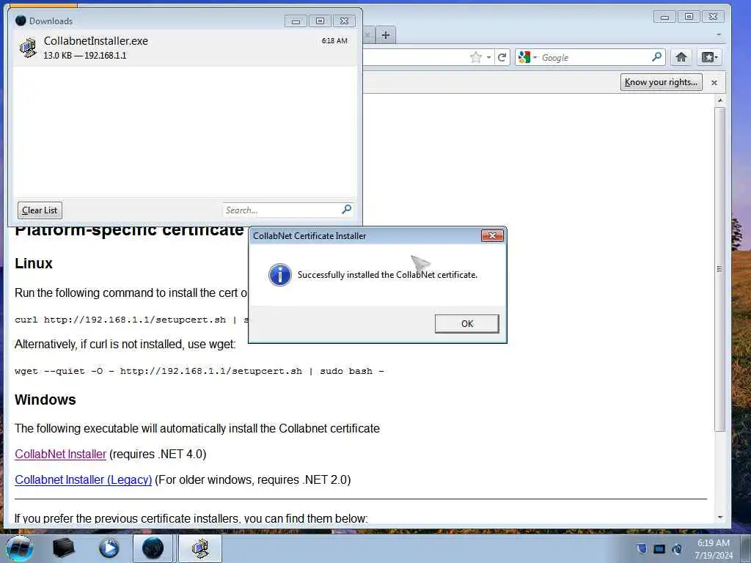This screenshot has height=563, width=751.
Task: Click the page scrollbar up arrow
Action: [x=719, y=100]
